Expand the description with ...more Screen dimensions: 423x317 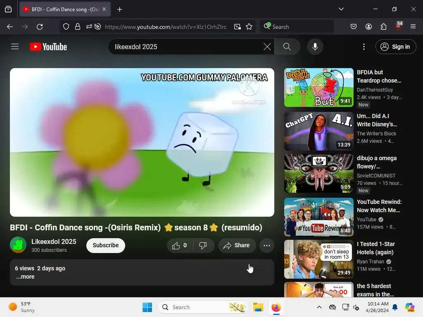25,277
